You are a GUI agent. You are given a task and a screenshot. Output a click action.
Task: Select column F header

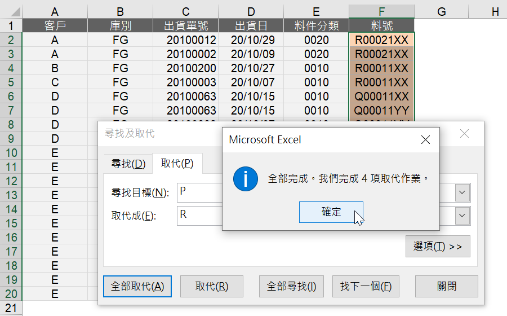point(381,12)
